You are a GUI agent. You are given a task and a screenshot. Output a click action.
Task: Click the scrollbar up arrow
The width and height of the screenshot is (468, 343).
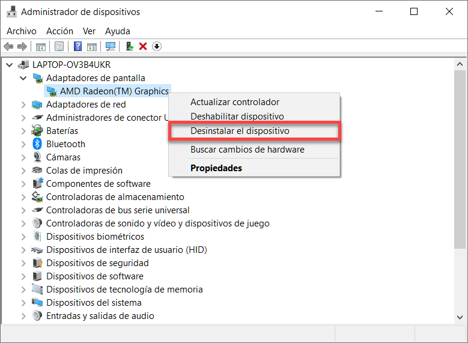(x=460, y=64)
